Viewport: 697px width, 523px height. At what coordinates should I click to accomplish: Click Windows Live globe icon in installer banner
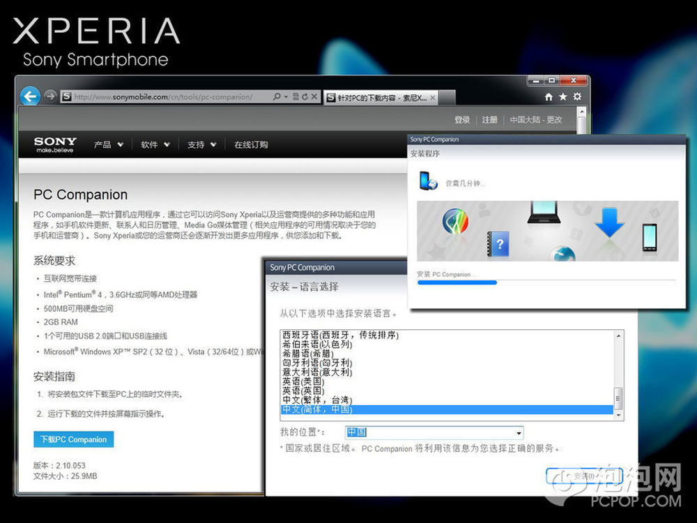455,221
